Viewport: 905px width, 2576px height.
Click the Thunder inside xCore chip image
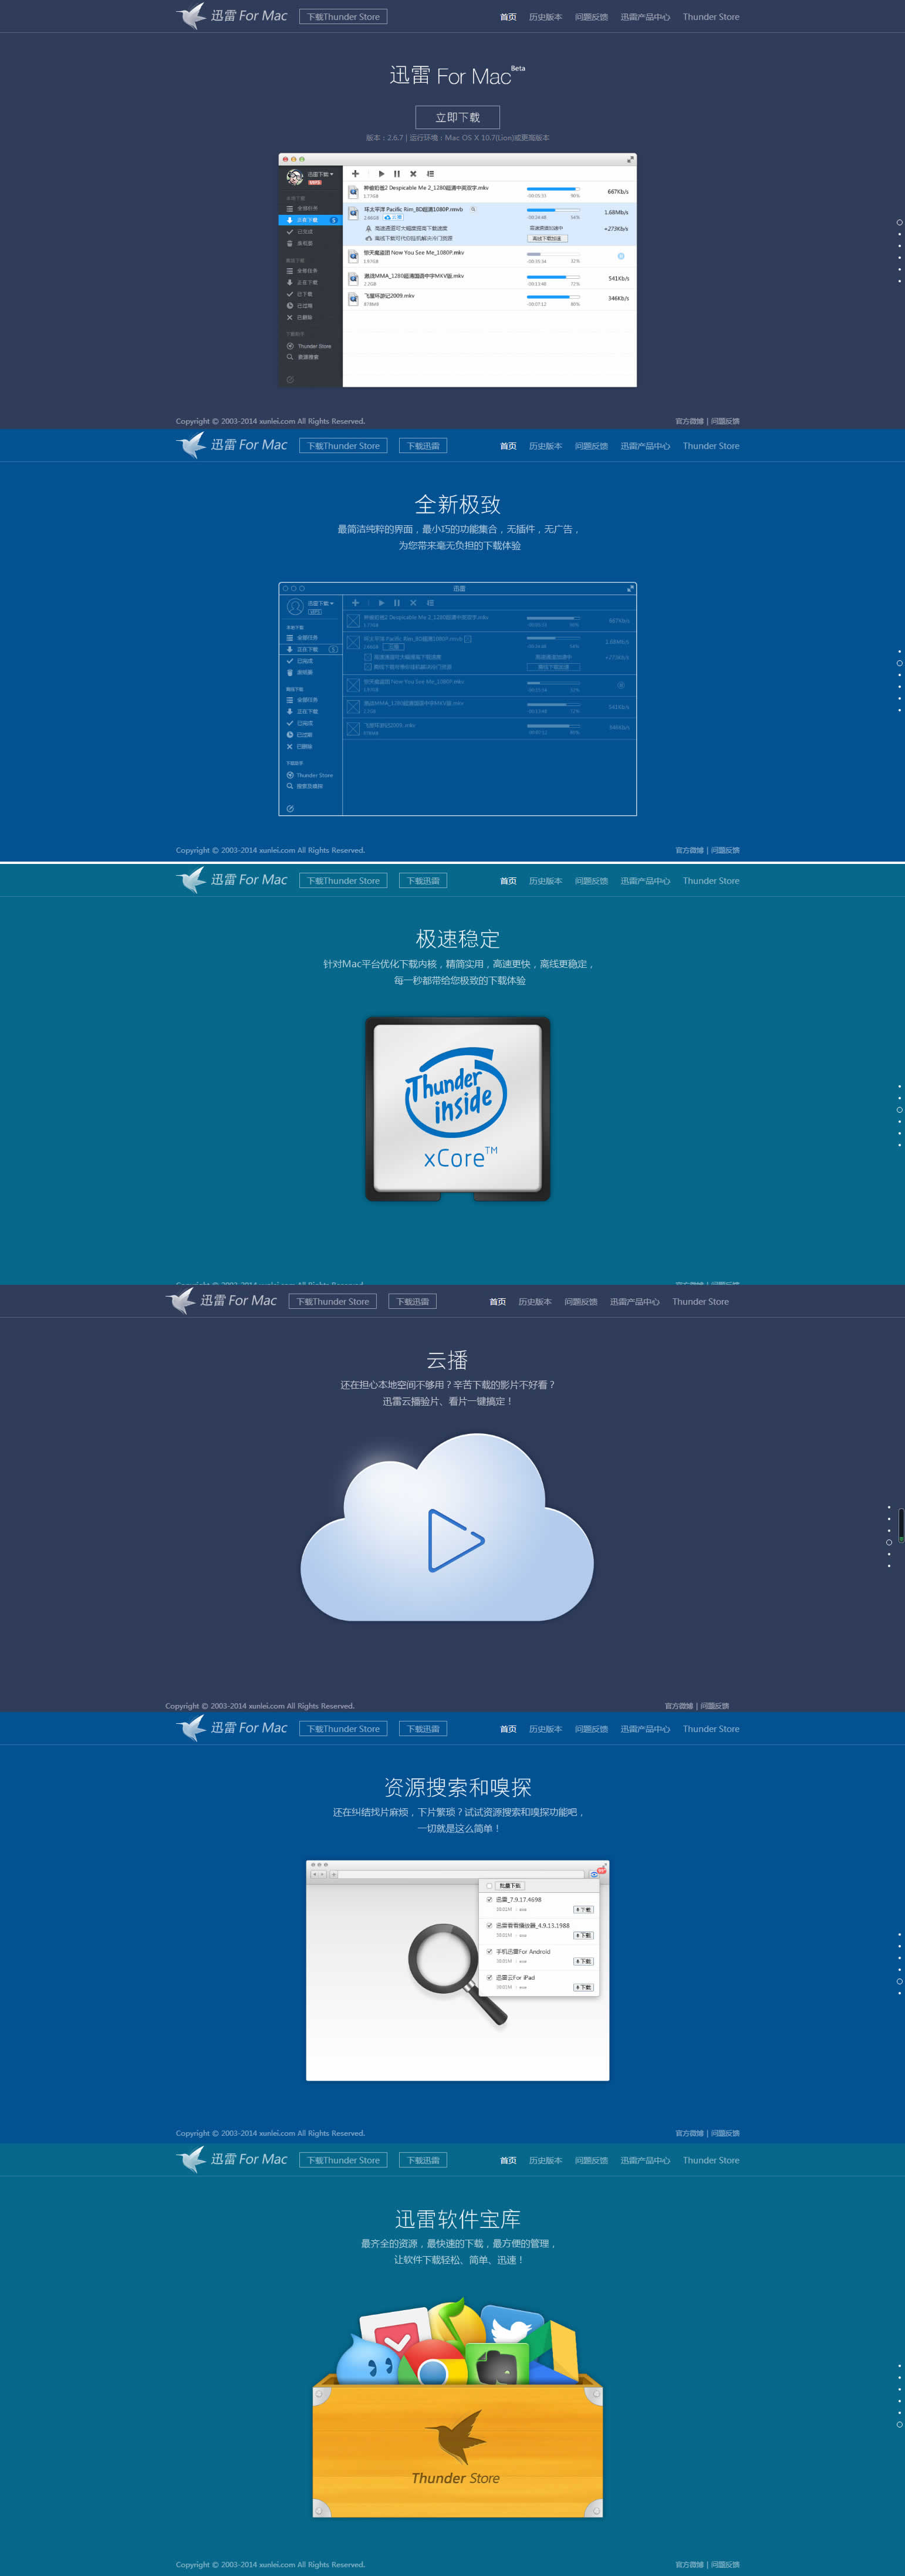(x=457, y=1108)
